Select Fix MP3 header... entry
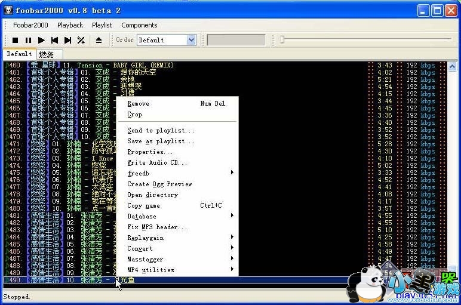 tap(177, 227)
